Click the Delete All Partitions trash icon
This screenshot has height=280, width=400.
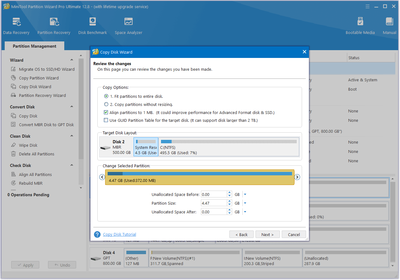[13, 154]
